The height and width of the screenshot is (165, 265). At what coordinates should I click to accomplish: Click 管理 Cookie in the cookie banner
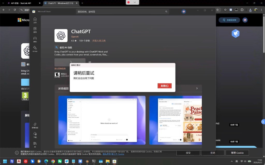click(x=237, y=153)
